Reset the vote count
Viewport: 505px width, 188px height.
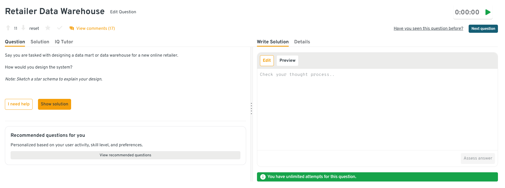(x=34, y=28)
